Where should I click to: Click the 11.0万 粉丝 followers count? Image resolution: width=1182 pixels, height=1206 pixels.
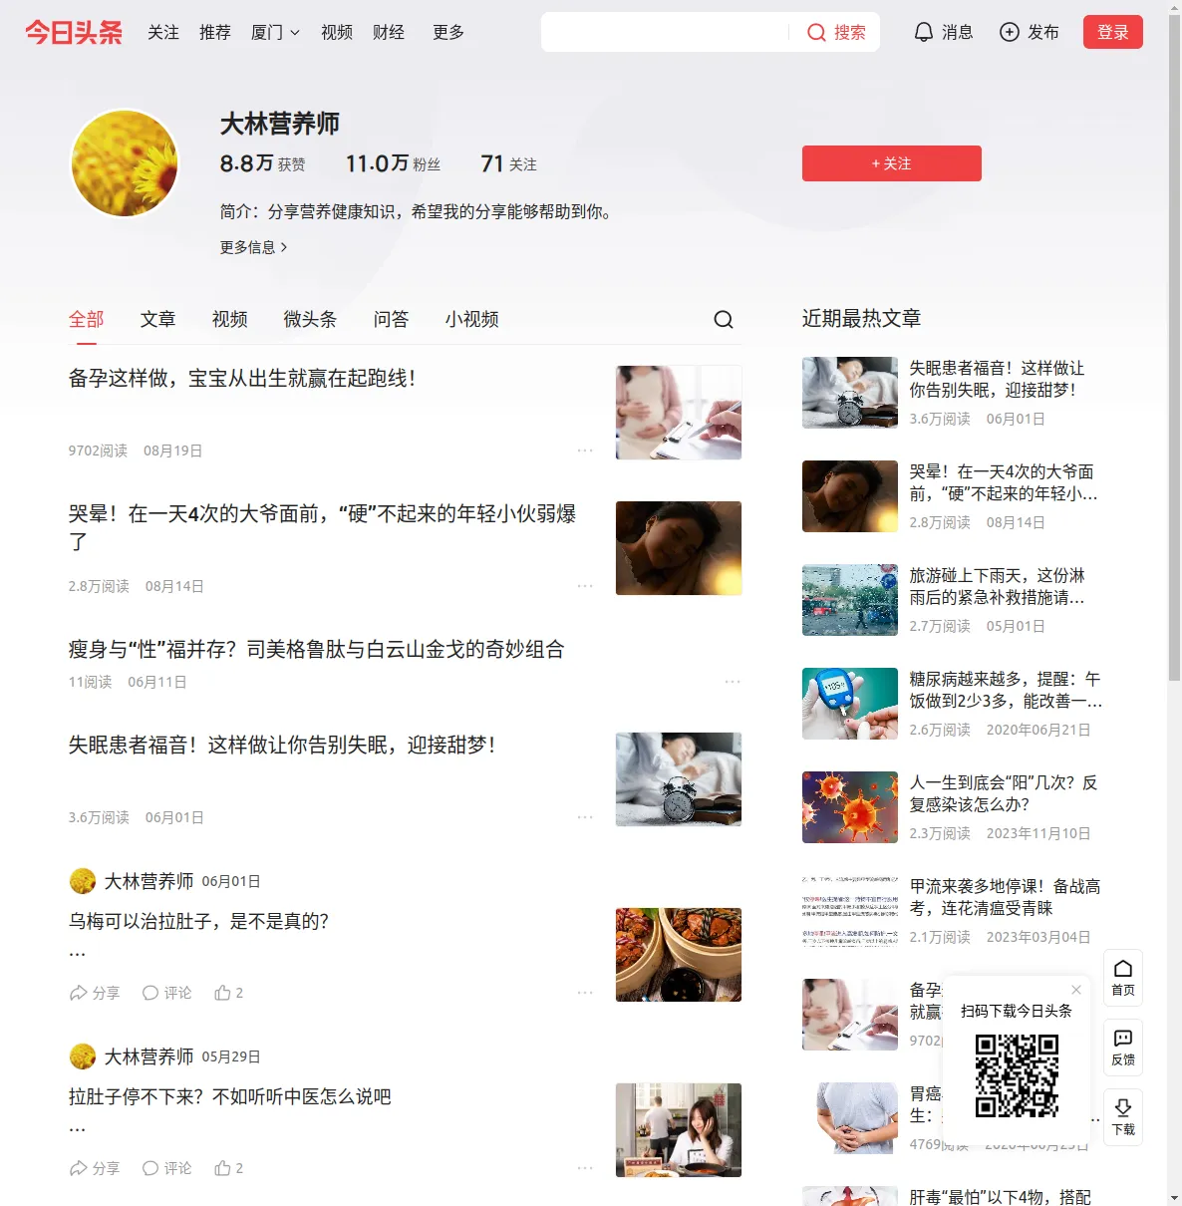click(393, 163)
